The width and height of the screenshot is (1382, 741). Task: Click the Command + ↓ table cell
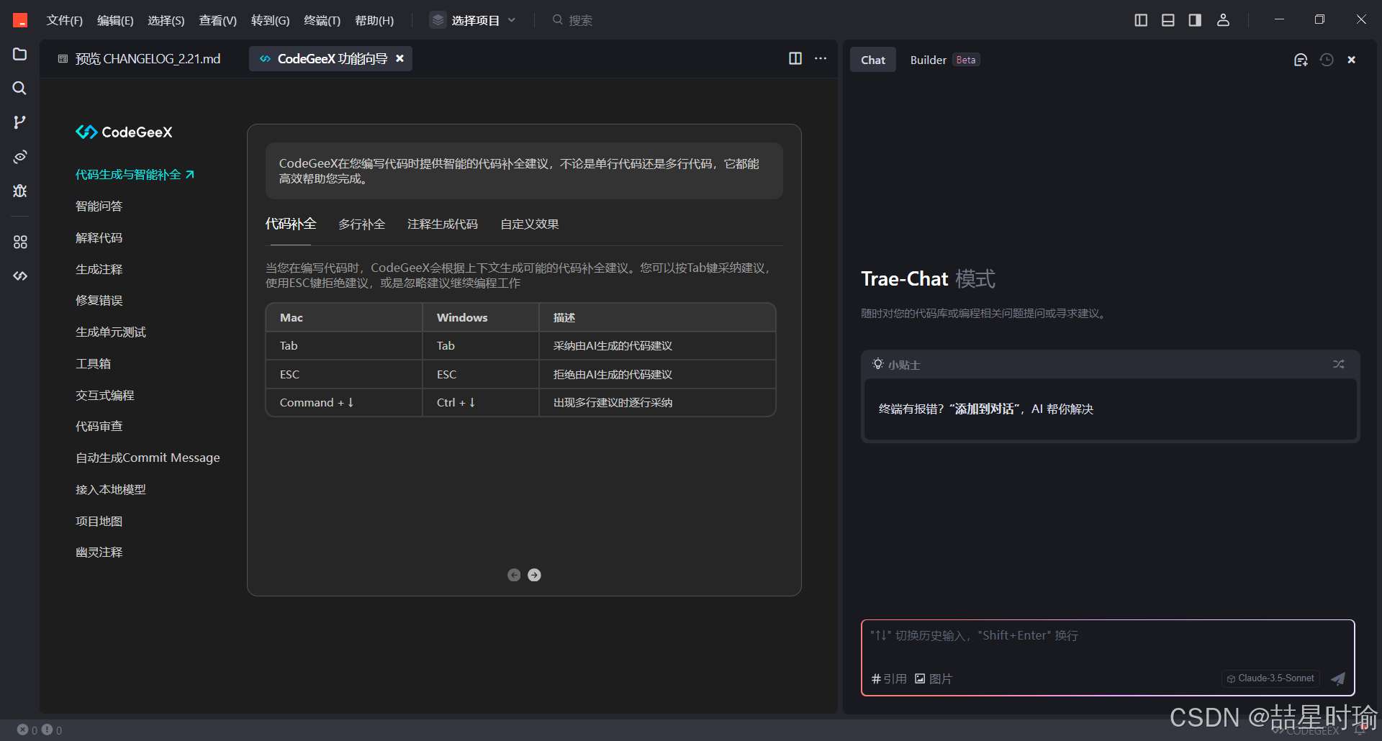coord(344,403)
